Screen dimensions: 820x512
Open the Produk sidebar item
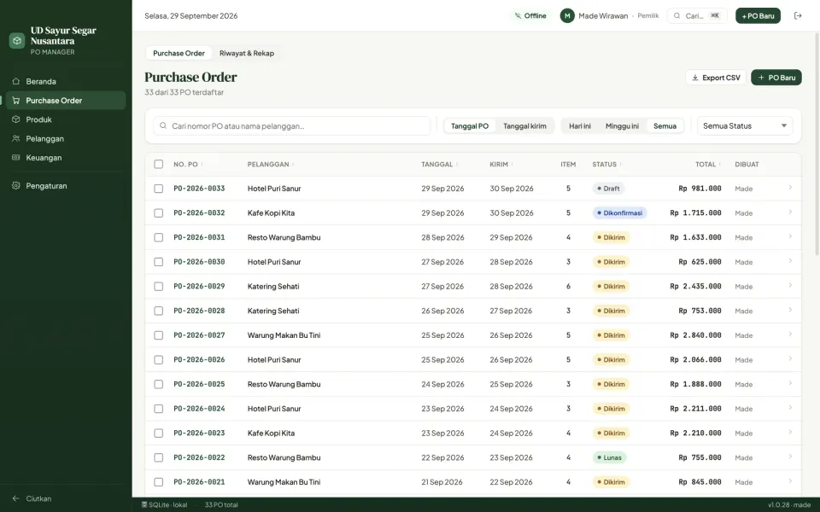click(x=66, y=119)
